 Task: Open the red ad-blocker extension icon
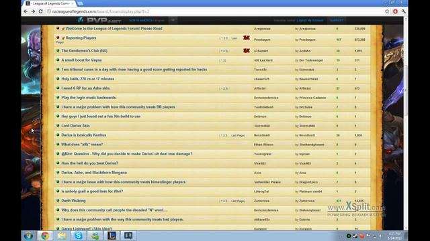[x=395, y=11]
